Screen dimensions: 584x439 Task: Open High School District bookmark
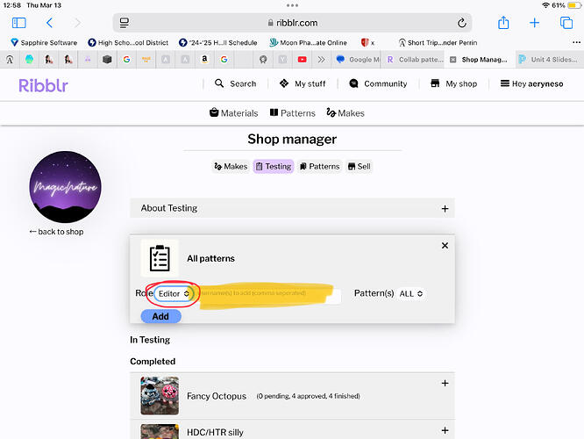point(128,42)
